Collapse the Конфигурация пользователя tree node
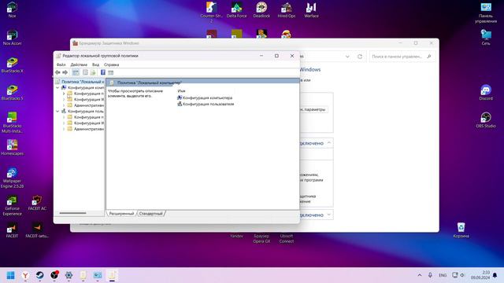This screenshot has height=283, width=504. [57, 111]
